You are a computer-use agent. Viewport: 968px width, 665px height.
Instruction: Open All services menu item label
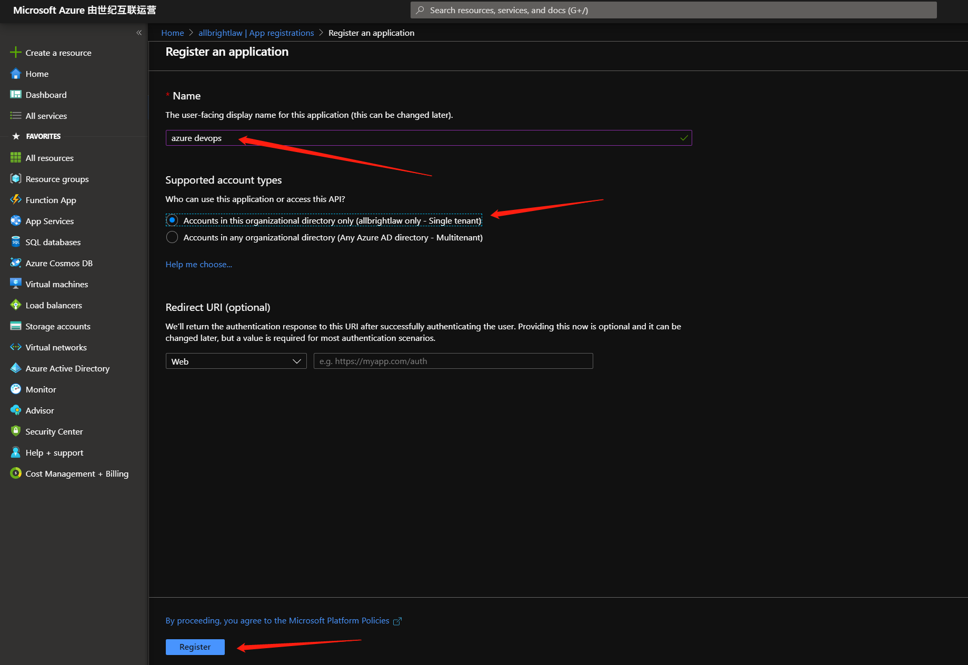(x=46, y=116)
